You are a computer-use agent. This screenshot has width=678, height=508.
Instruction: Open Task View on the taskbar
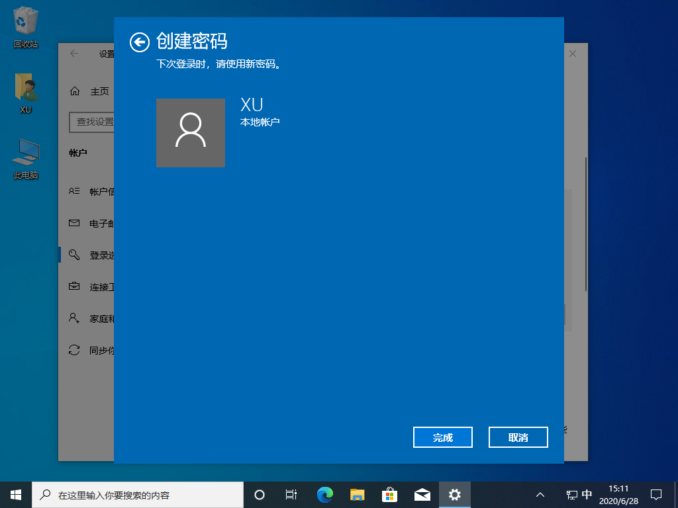tap(291, 494)
